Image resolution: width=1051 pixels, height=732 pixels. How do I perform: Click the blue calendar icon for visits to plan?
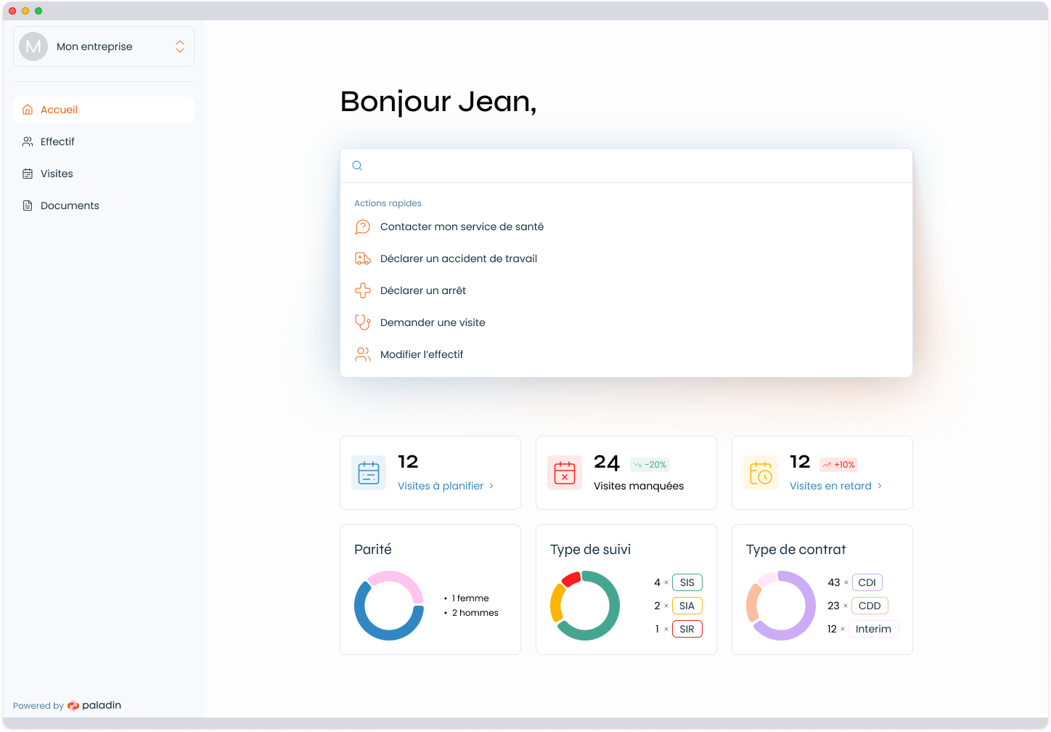coord(369,473)
